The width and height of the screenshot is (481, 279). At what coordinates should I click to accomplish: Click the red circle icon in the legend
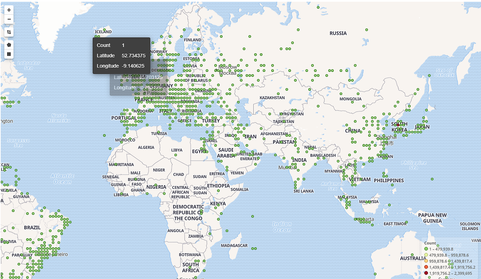425,267
